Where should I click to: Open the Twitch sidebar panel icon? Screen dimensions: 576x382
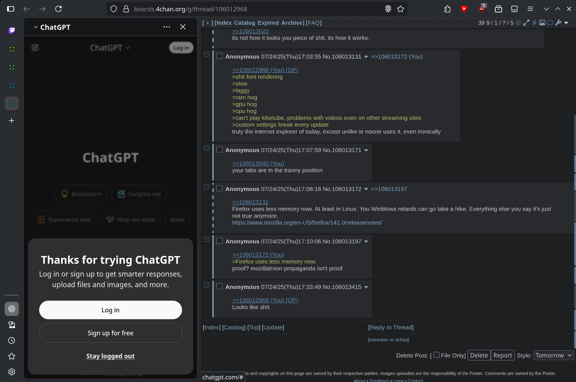[x=12, y=30]
